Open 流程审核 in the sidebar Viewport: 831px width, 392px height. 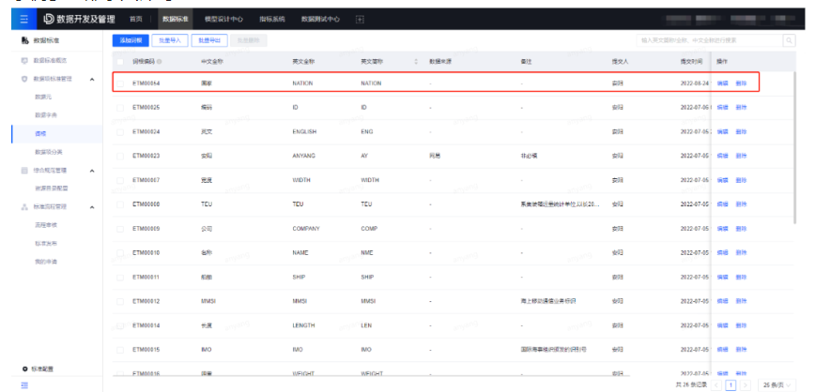(x=46, y=225)
